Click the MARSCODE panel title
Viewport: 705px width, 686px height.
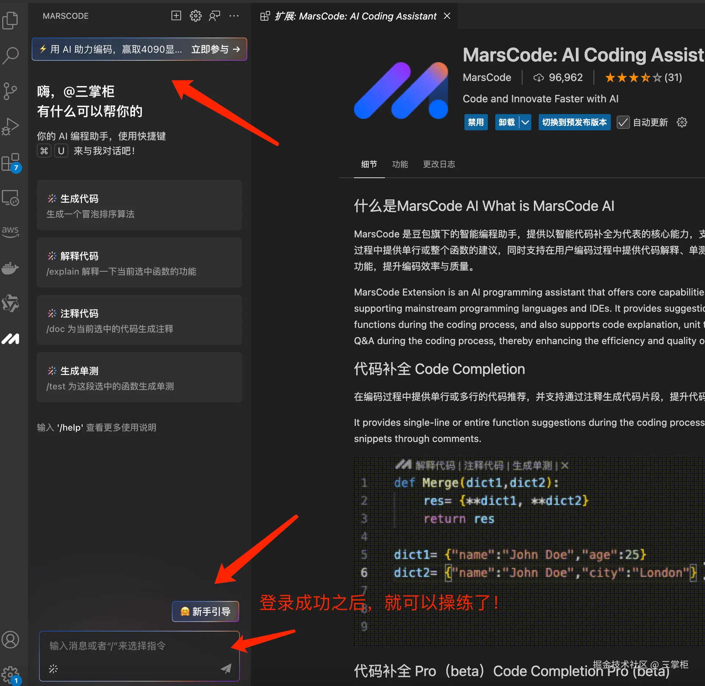65,16
